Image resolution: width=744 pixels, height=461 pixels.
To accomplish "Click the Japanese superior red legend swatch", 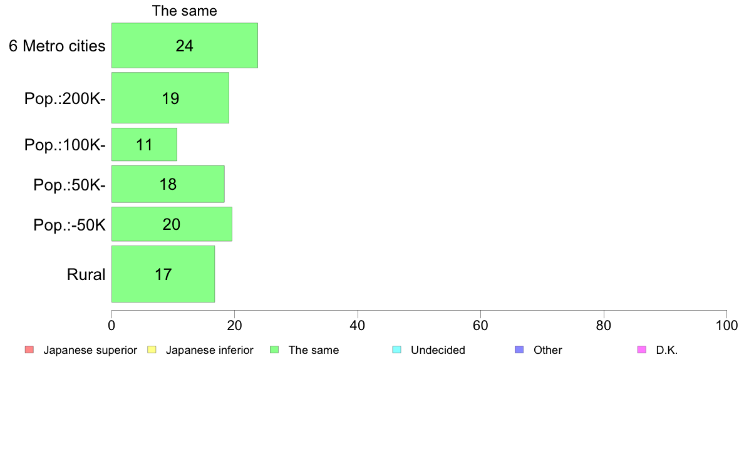I will pos(29,350).
